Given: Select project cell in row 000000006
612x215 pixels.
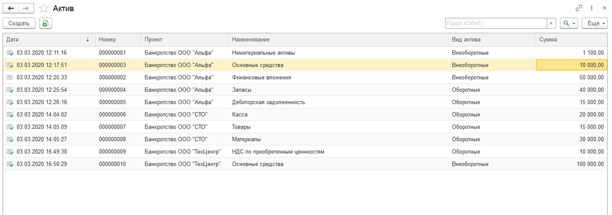Looking at the screenshot, I should (x=185, y=115).
